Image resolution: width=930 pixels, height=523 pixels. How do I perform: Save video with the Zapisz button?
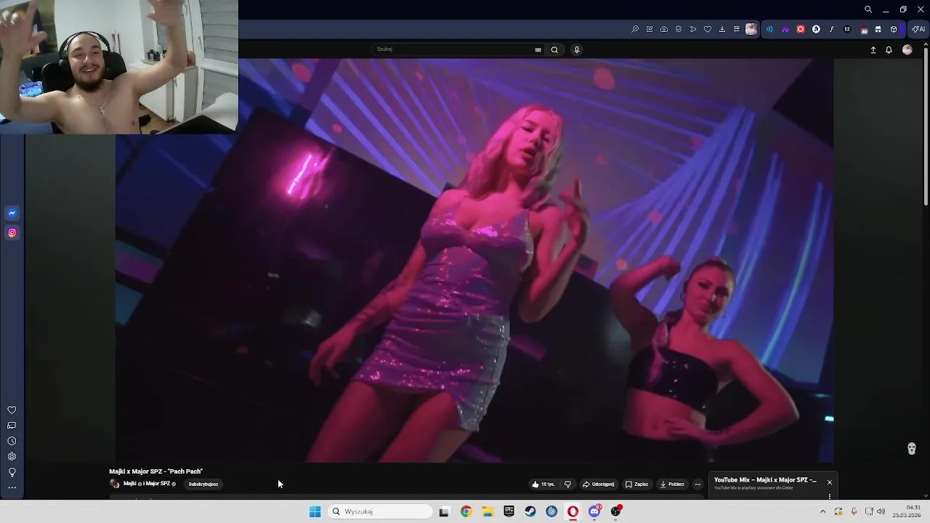636,485
